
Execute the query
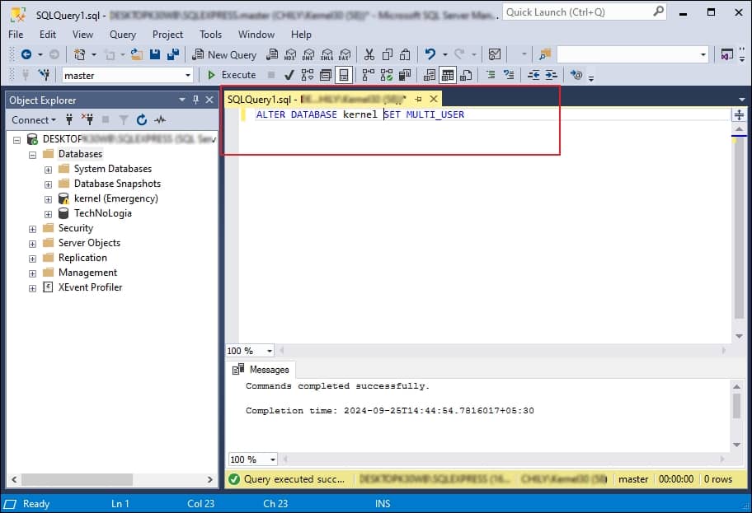point(232,75)
